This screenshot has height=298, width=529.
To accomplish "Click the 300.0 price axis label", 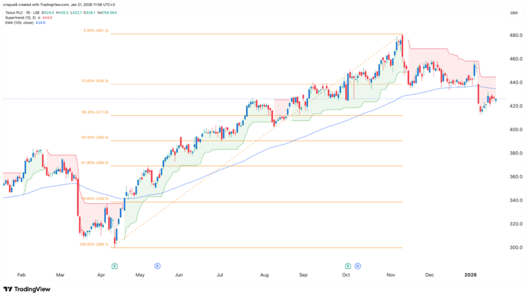I will (516, 247).
